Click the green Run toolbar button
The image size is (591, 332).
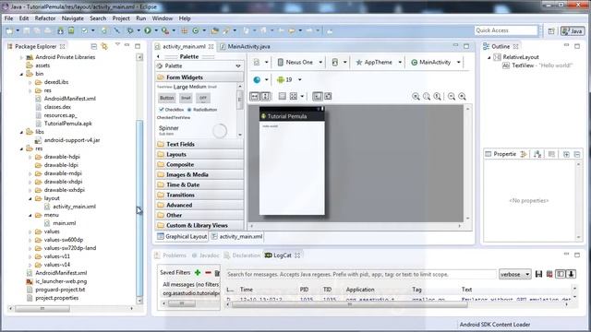(x=148, y=30)
